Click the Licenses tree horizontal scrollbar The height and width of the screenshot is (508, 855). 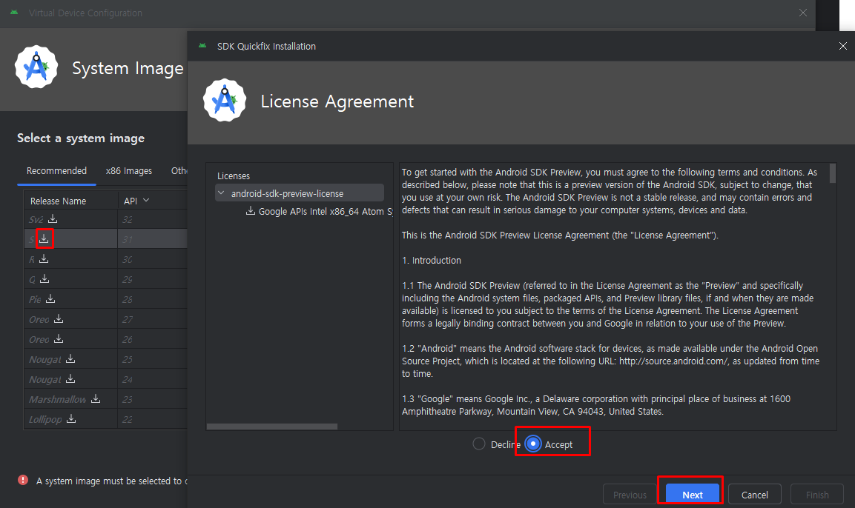tap(272, 427)
